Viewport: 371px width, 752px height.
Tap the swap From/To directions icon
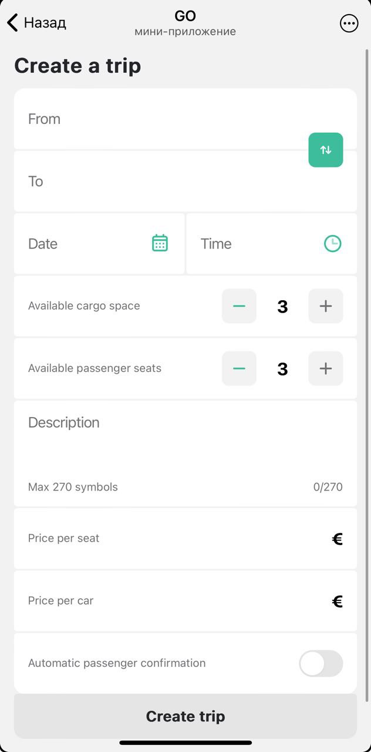tap(325, 150)
